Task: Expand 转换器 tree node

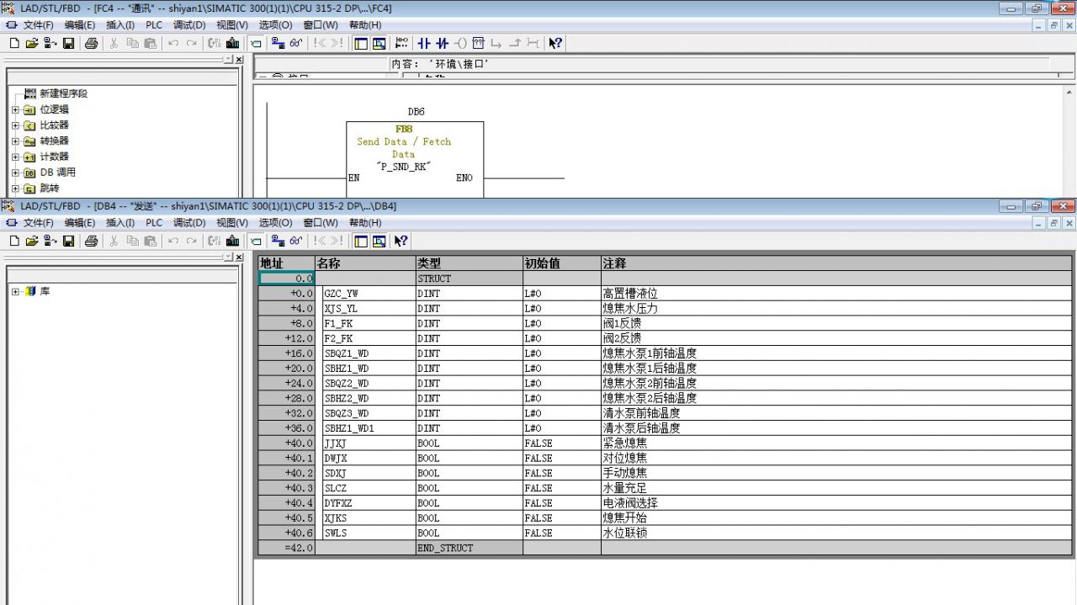Action: click(x=15, y=141)
